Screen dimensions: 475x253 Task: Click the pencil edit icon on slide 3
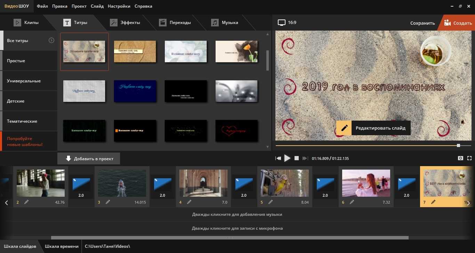(x=108, y=202)
